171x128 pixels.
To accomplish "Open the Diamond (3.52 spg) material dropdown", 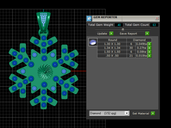I will point(109,113).
